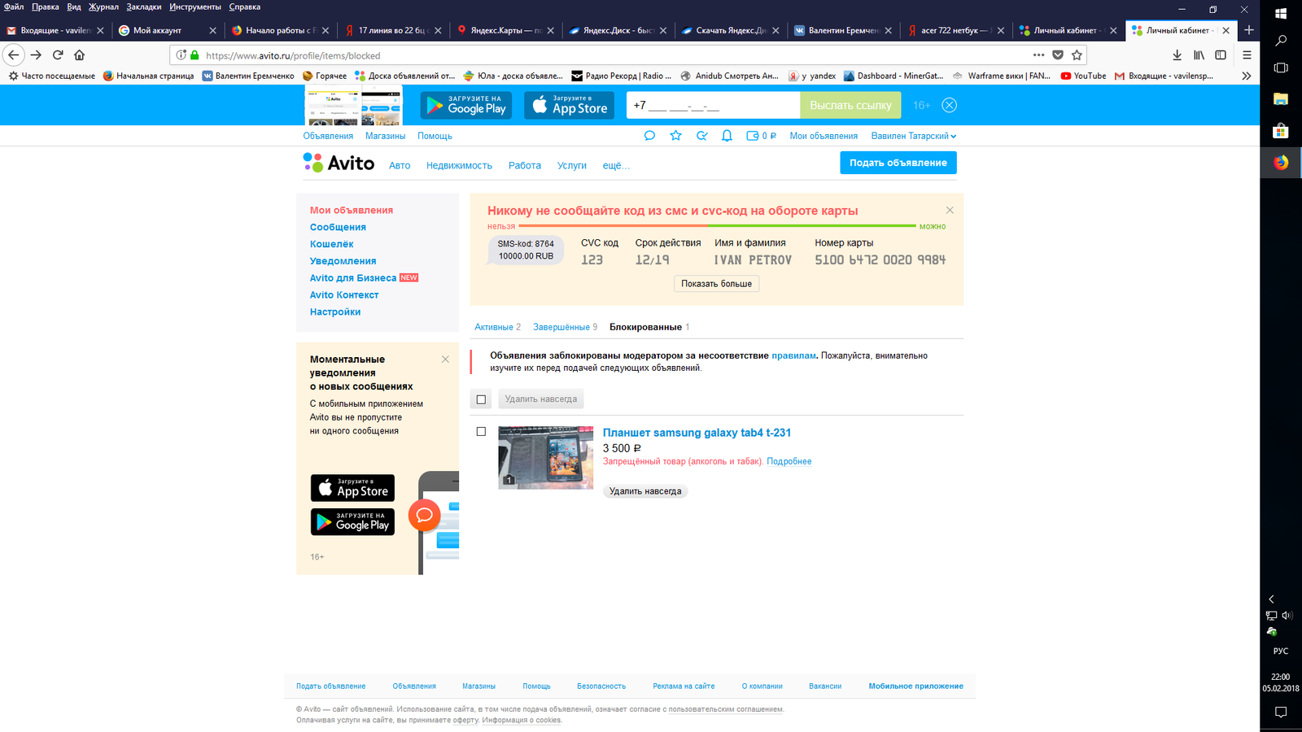Bookmark page with the address bar star
The width and height of the screenshot is (1302, 732).
tap(1077, 54)
